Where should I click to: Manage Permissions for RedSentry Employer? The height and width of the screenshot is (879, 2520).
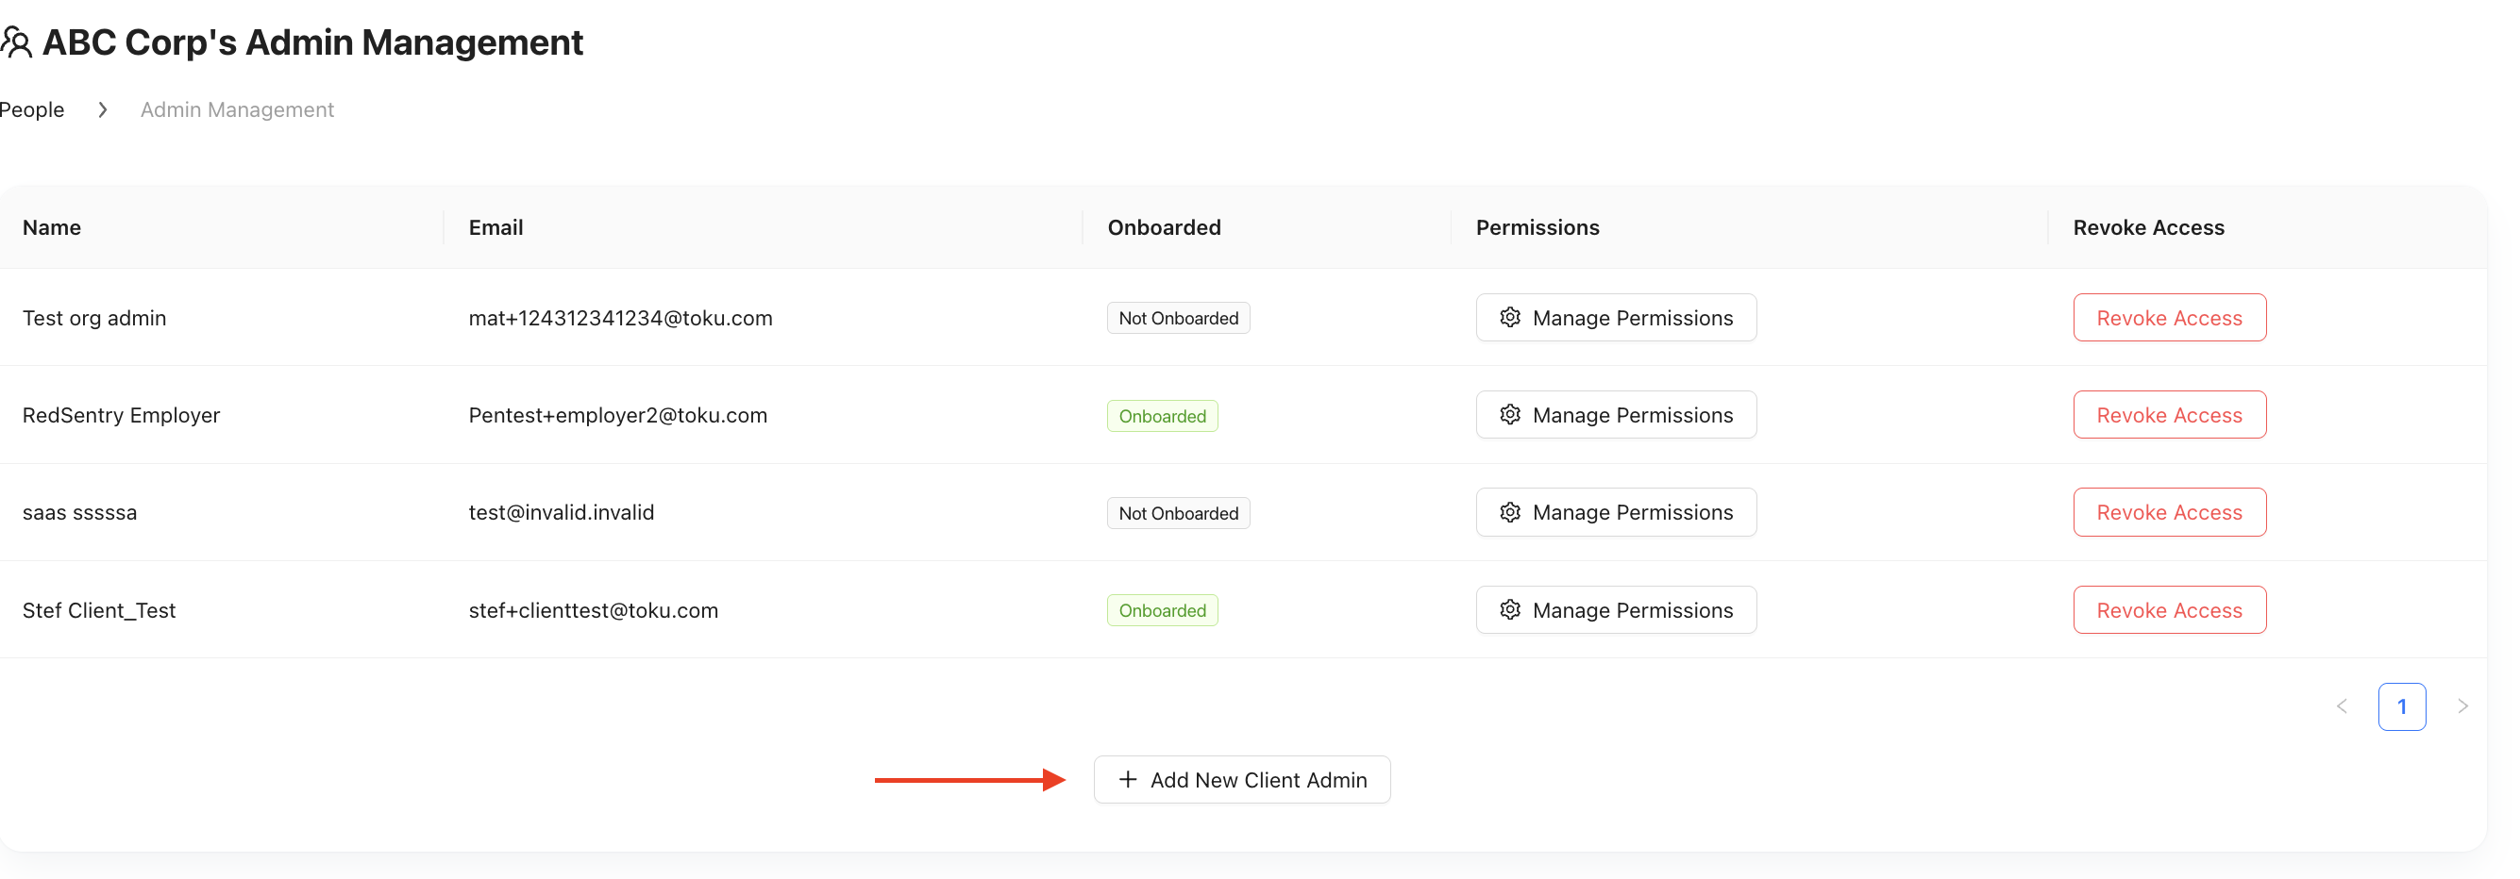[1615, 415]
